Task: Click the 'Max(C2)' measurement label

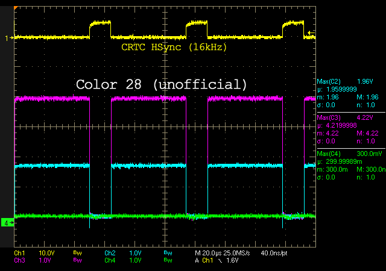Action: click(x=329, y=81)
